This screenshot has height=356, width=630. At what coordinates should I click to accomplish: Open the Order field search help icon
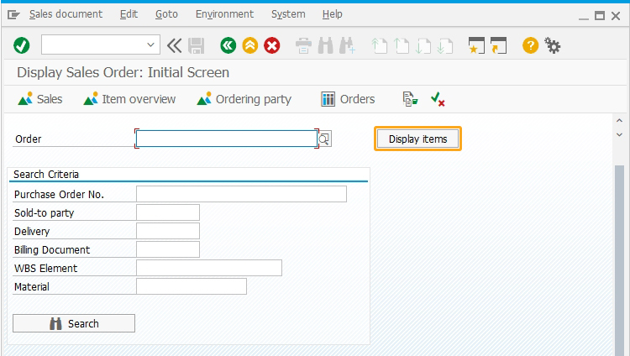click(324, 139)
